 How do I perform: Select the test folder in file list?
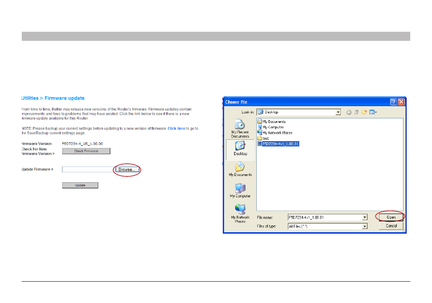[x=263, y=138]
